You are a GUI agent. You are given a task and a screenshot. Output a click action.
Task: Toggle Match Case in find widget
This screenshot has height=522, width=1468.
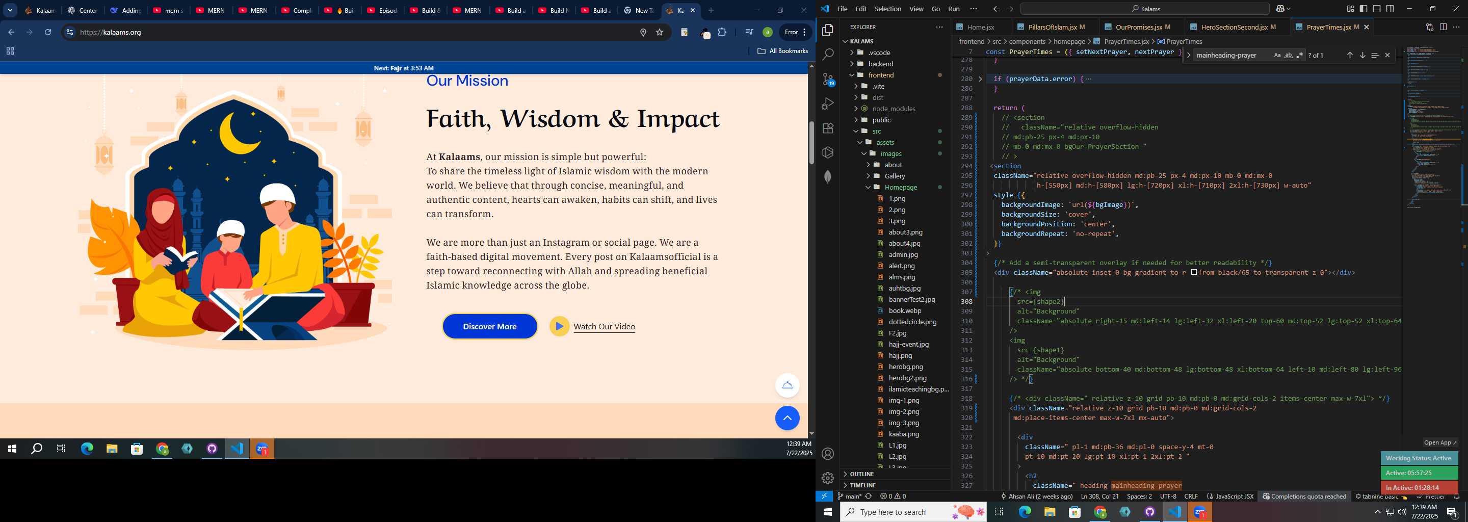pyautogui.click(x=1277, y=55)
